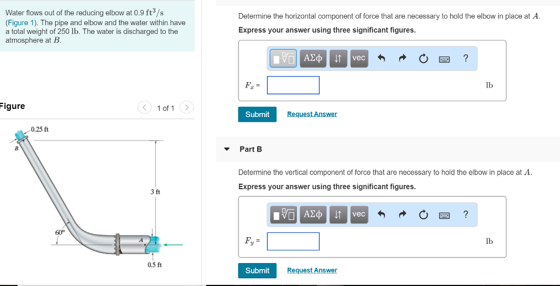
Task: Go to the next figure arrow
Action: pyautogui.click(x=186, y=108)
